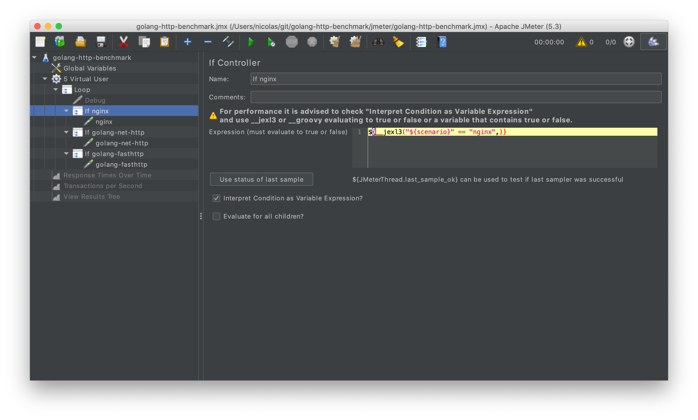The height and width of the screenshot is (420, 698).
Task: Click the green Start test button
Action: coord(251,42)
